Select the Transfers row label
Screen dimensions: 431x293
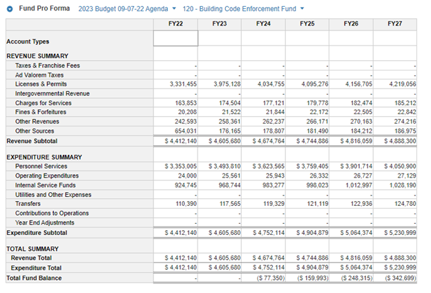29,205
